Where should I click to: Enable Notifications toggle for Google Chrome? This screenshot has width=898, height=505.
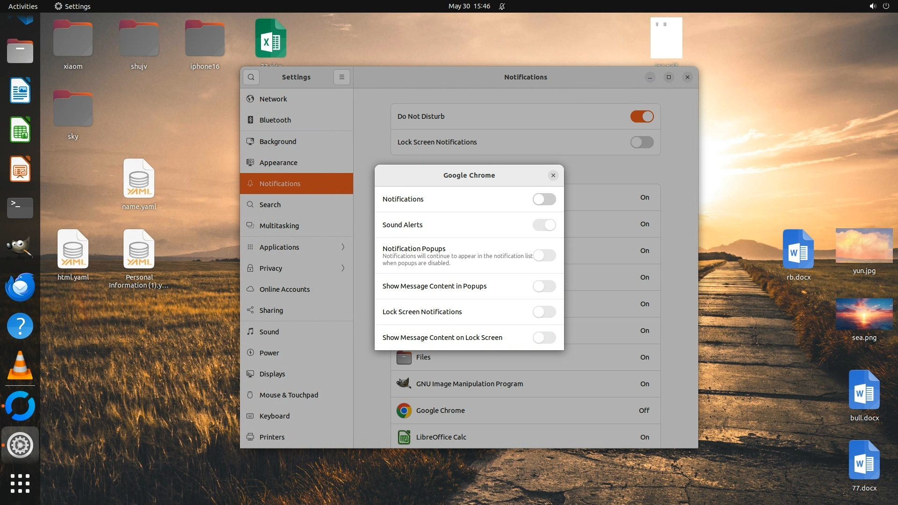coord(544,199)
